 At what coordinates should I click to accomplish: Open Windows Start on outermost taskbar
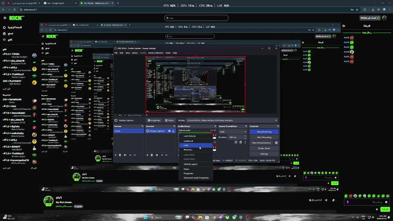click(146, 217)
